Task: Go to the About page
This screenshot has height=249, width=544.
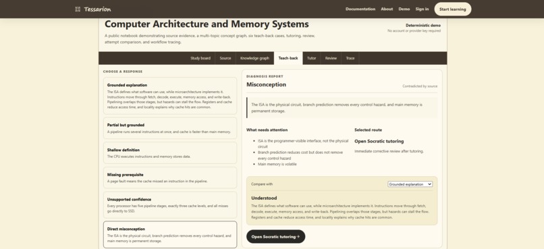Action: pyautogui.click(x=387, y=9)
